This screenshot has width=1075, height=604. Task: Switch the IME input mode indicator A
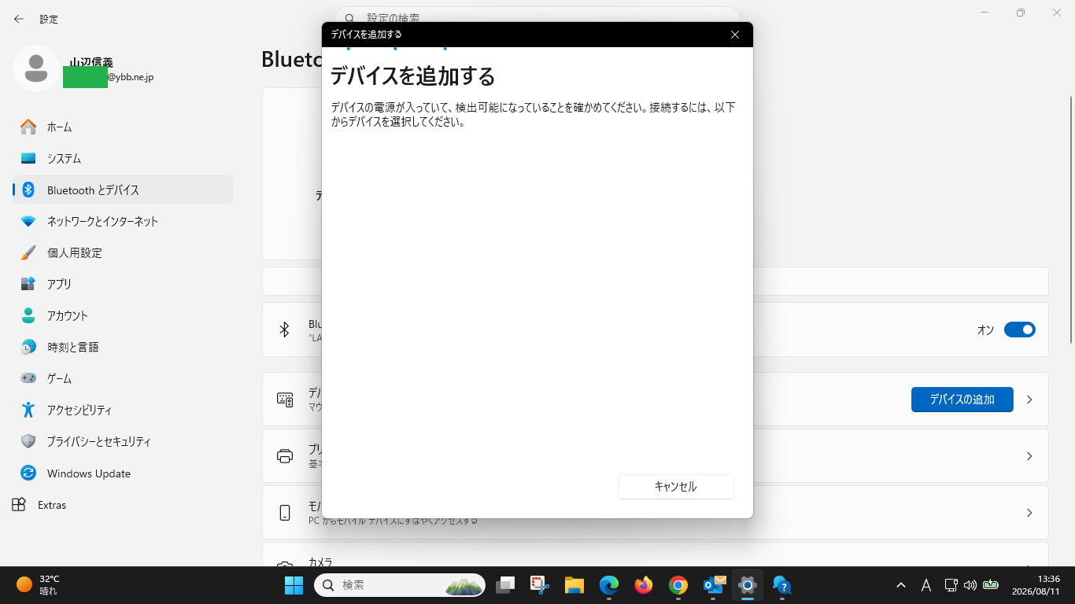pos(926,585)
